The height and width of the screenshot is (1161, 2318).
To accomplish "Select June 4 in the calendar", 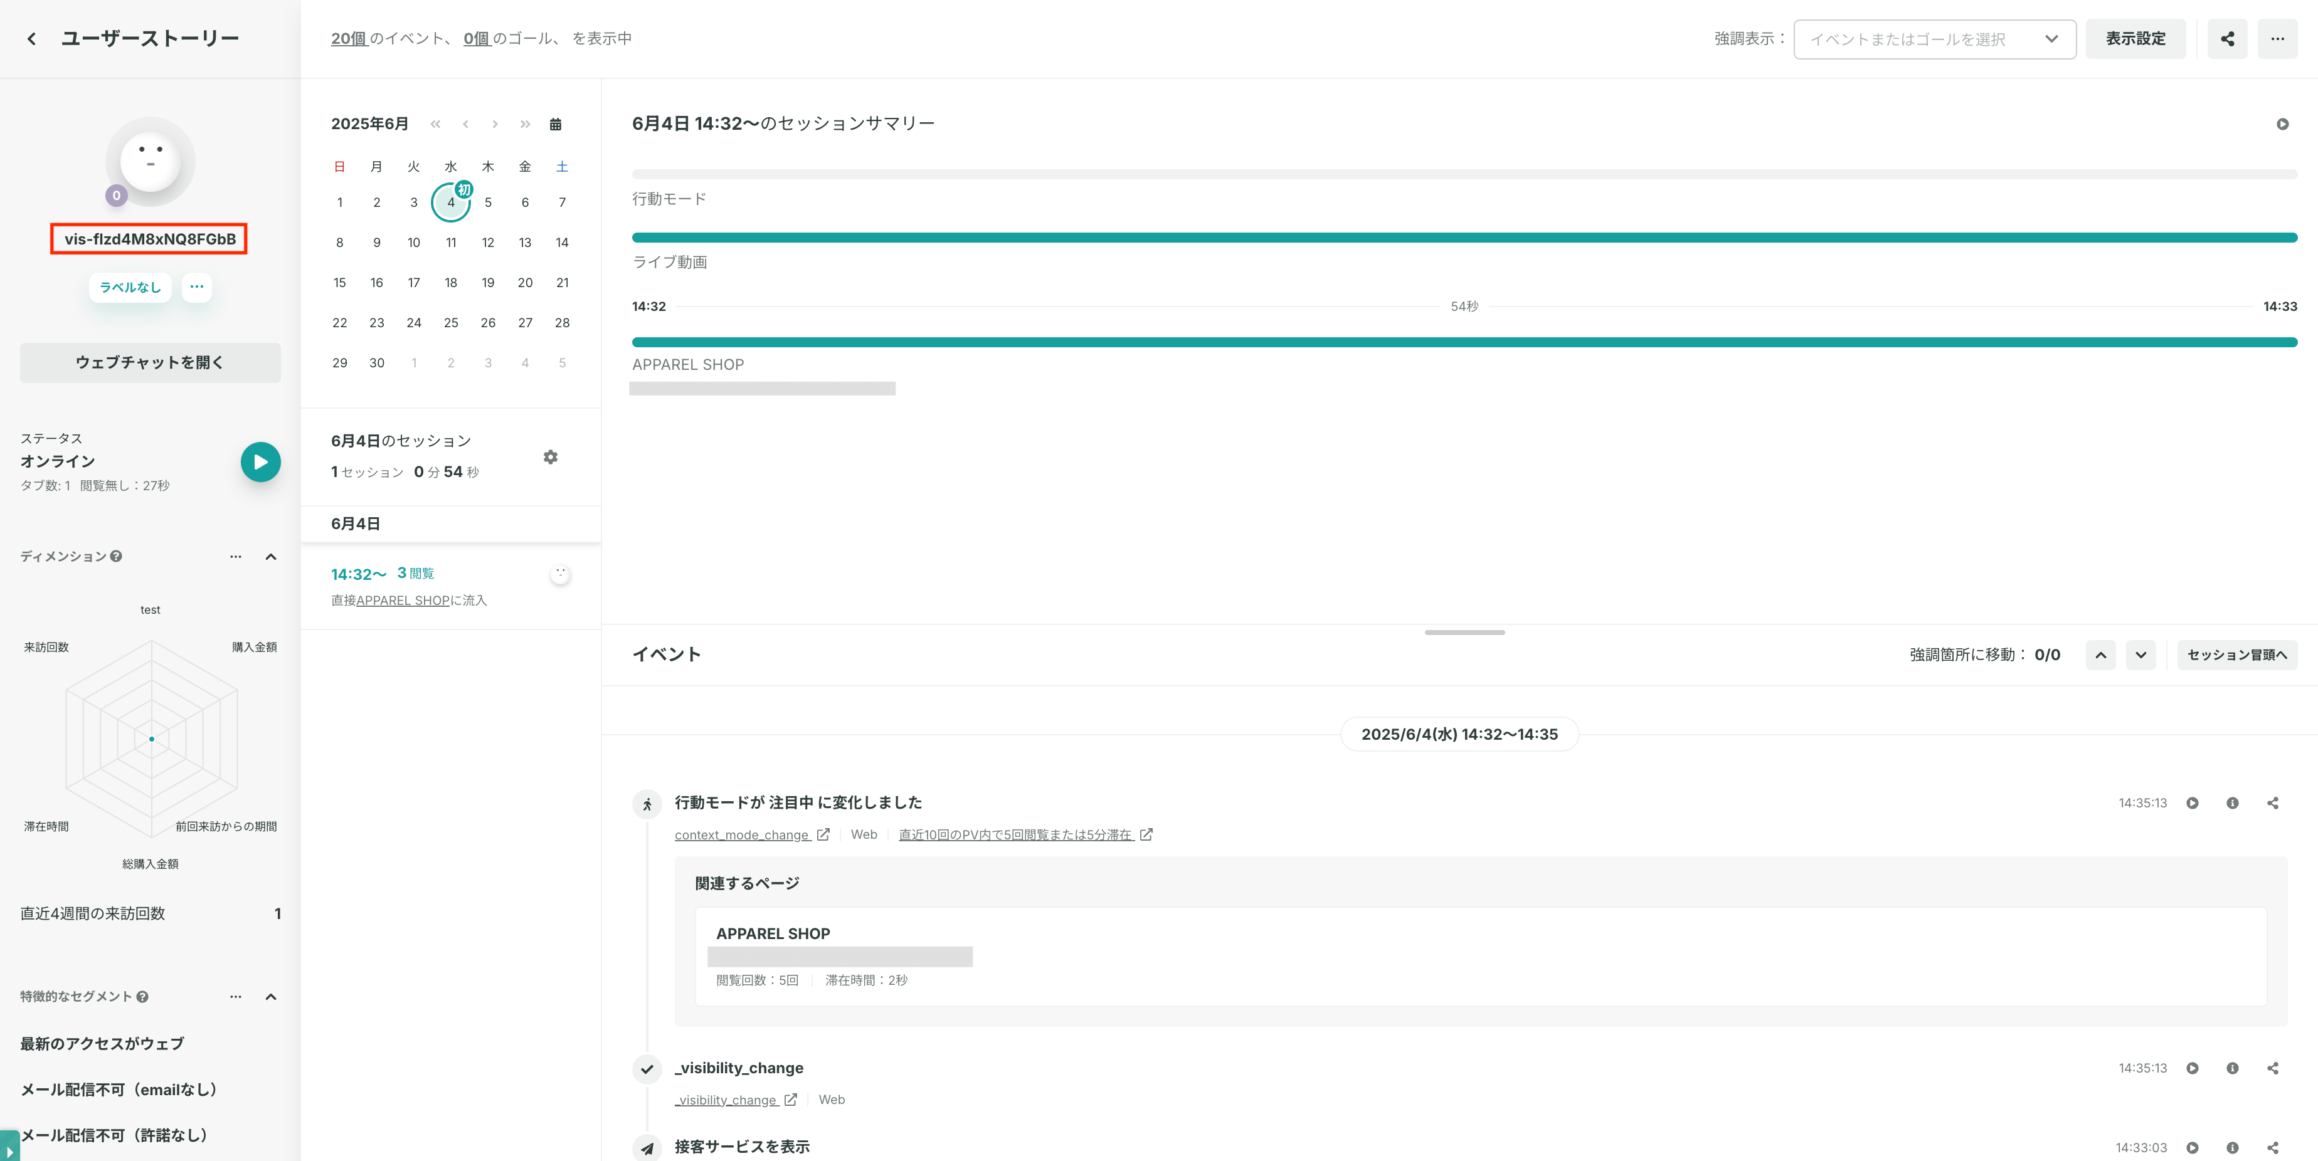I will point(451,202).
